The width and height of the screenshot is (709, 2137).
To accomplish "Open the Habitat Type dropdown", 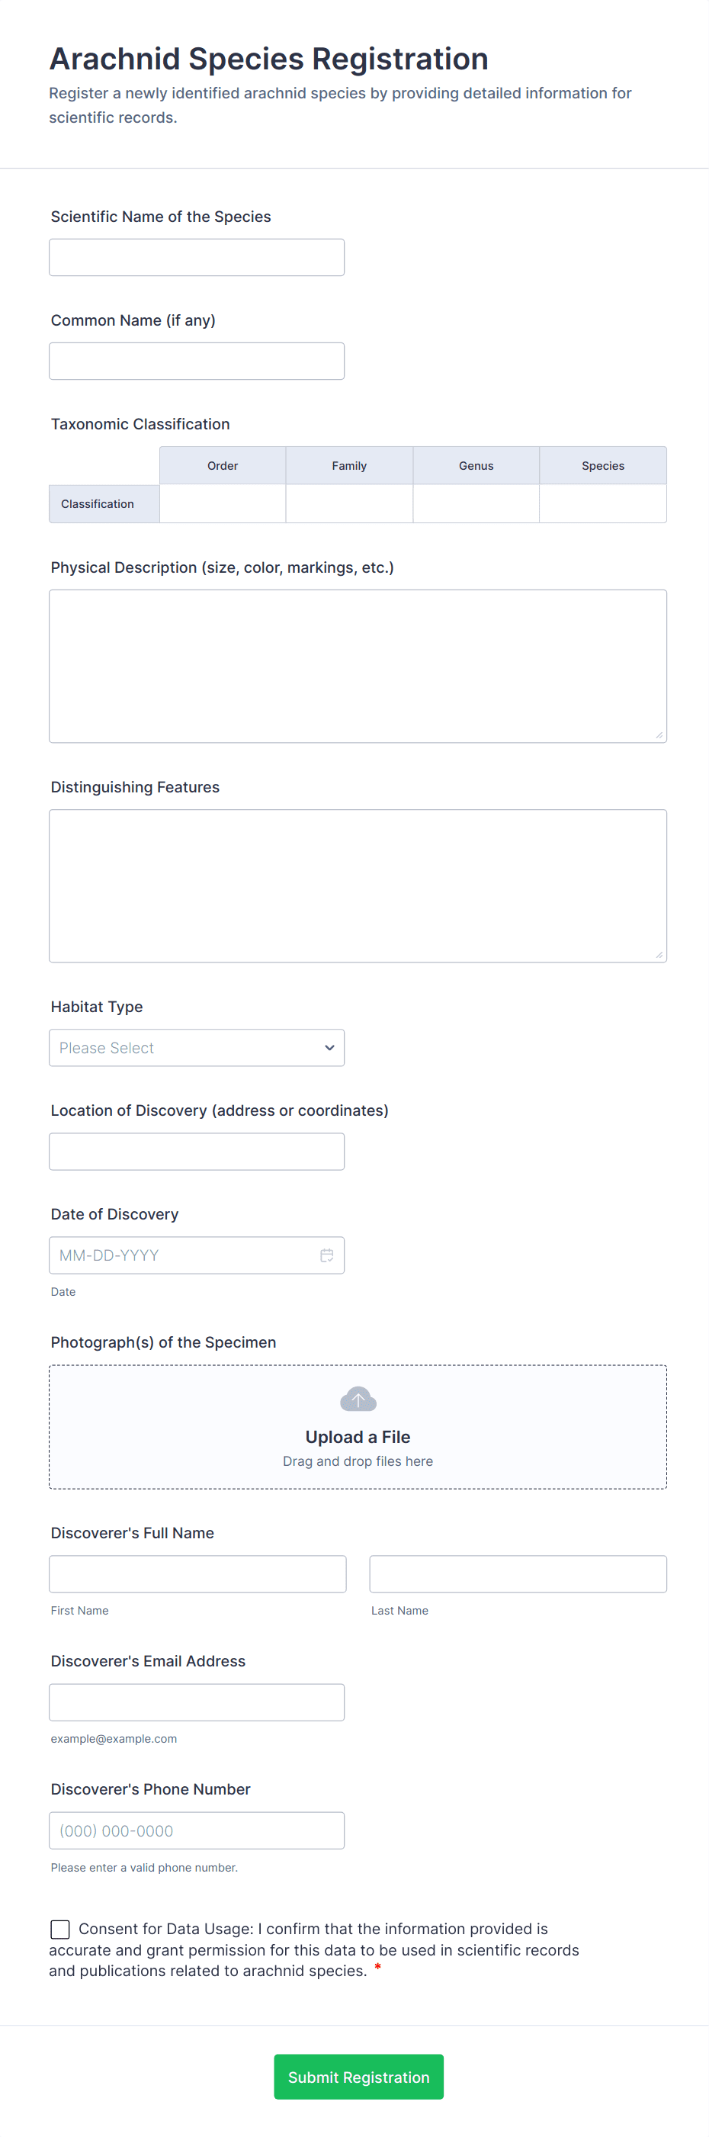I will pos(197,1048).
